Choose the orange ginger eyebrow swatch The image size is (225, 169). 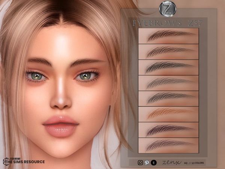coord(168,114)
